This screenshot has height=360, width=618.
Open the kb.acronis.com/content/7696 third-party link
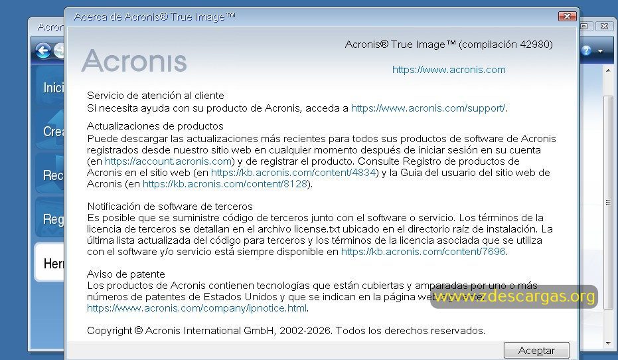(424, 252)
